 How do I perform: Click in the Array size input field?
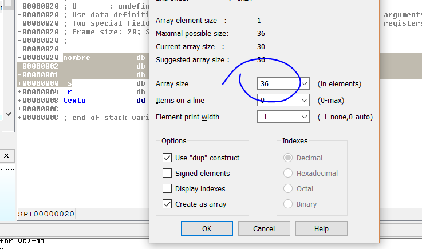tap(278, 84)
